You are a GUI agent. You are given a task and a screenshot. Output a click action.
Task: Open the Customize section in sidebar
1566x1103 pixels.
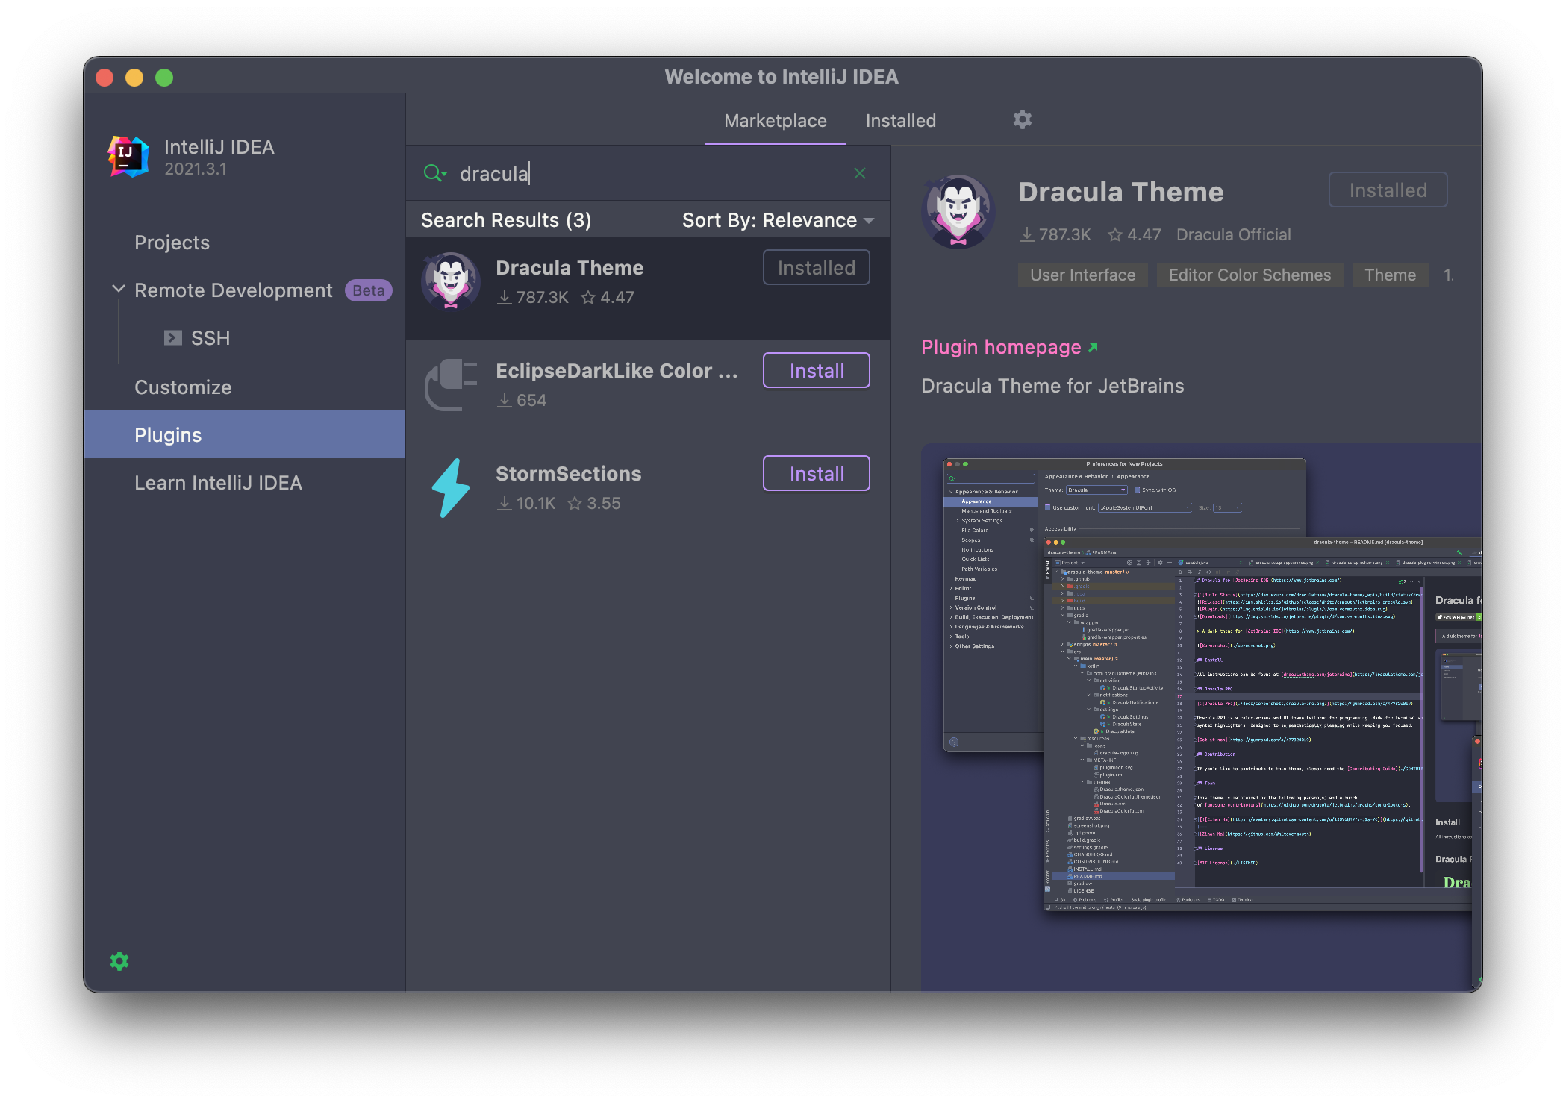(183, 387)
